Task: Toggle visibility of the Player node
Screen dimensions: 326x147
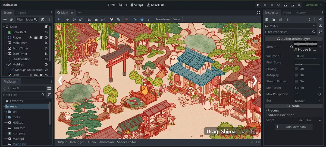Action: coord(46,38)
